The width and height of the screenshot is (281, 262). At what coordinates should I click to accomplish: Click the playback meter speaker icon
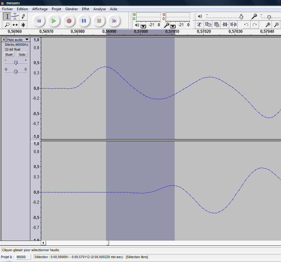(137, 25)
